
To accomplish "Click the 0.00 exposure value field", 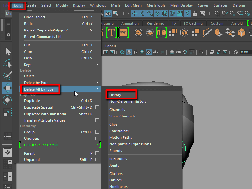I will coord(244,52).
